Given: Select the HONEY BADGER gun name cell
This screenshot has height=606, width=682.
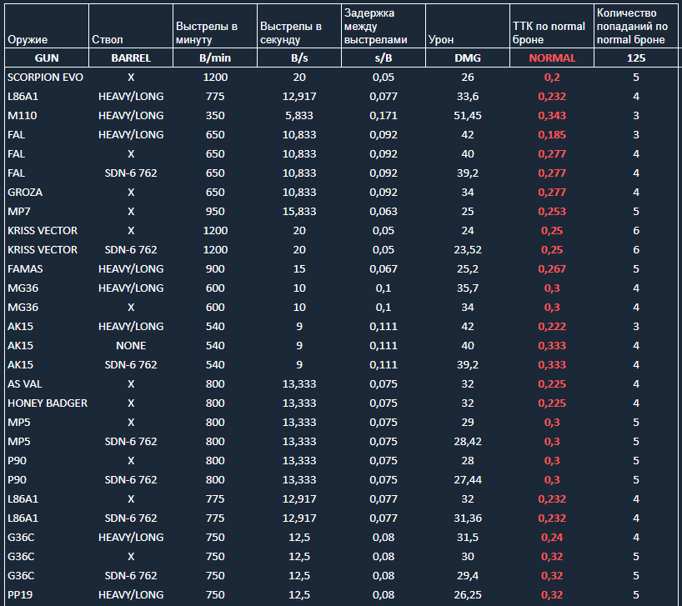Looking at the screenshot, I should click(x=48, y=403).
